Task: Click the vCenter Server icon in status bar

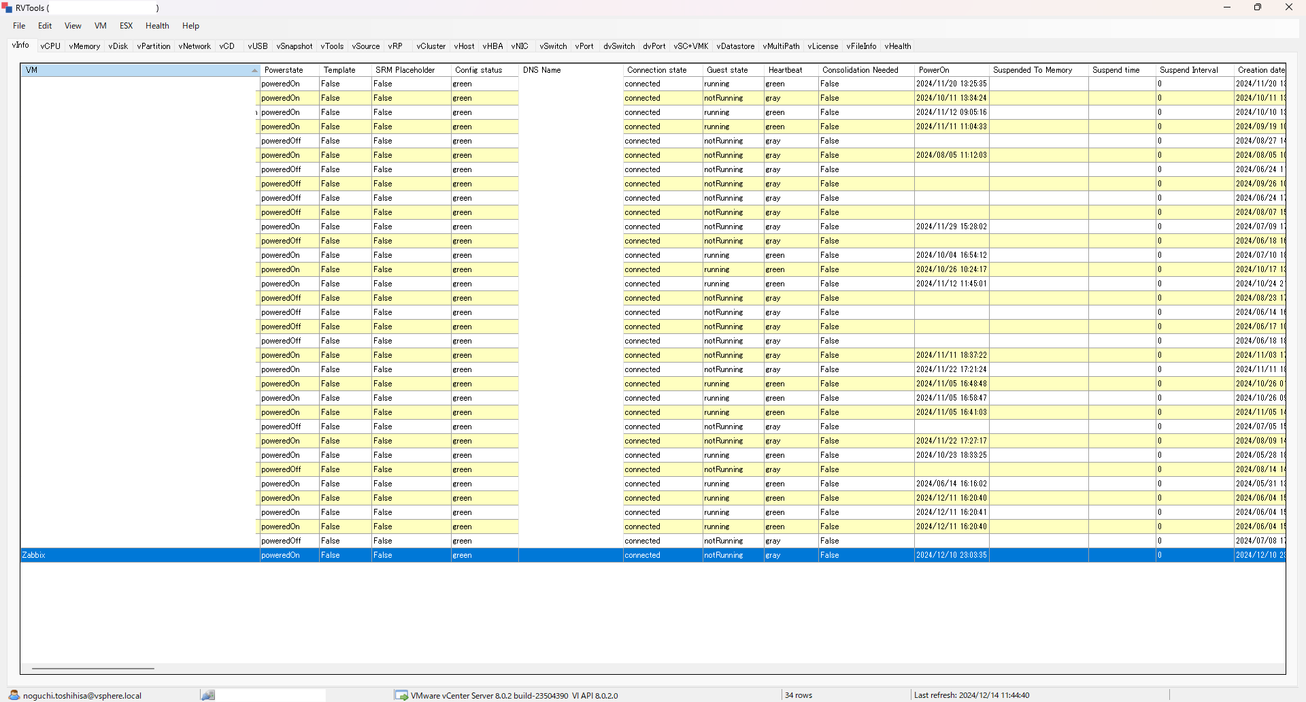Action: pyautogui.click(x=401, y=695)
